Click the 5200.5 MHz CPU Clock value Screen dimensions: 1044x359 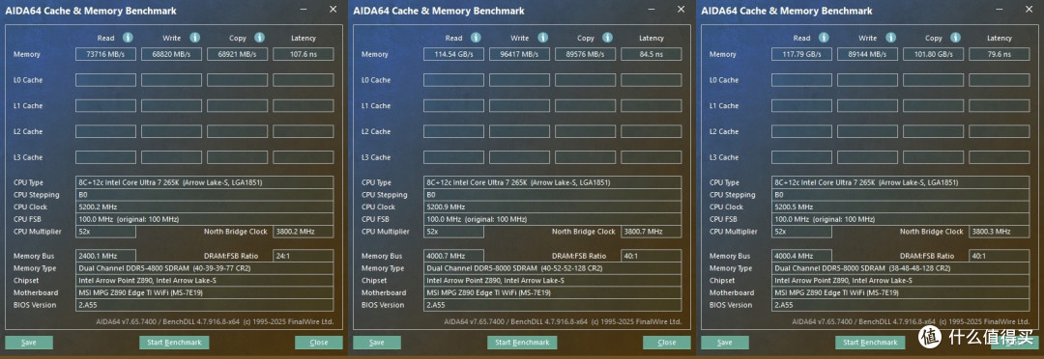901,207
